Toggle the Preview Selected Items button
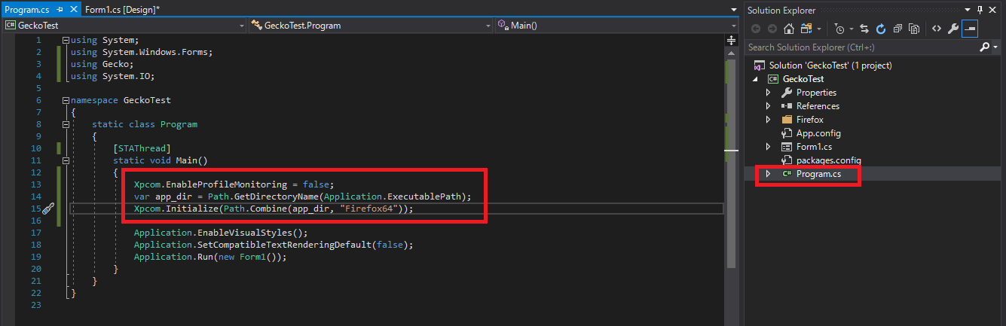Screen dimensions: 1006x326 click(970, 29)
